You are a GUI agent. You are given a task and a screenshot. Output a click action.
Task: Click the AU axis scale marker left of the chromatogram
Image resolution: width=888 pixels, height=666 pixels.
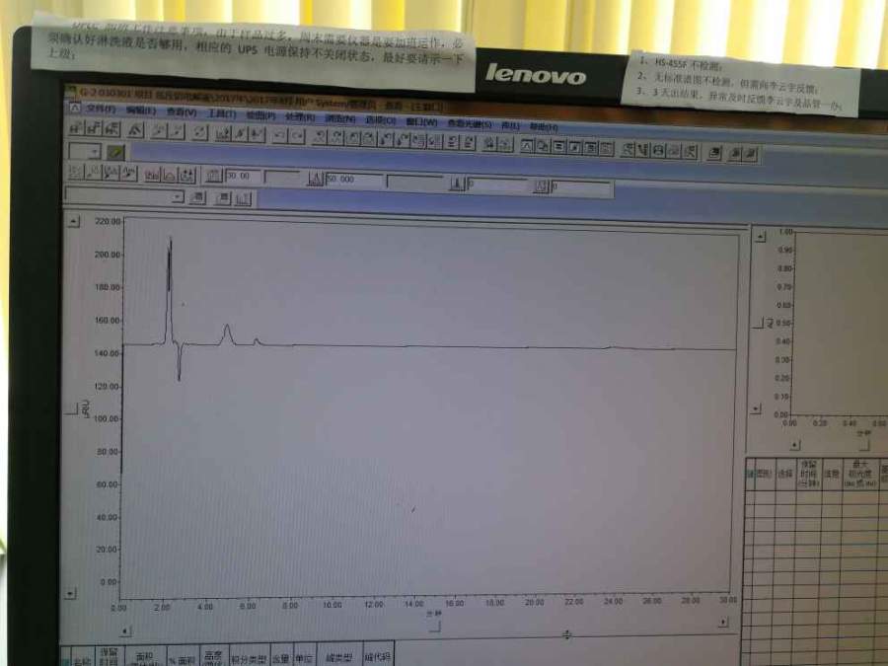point(72,410)
